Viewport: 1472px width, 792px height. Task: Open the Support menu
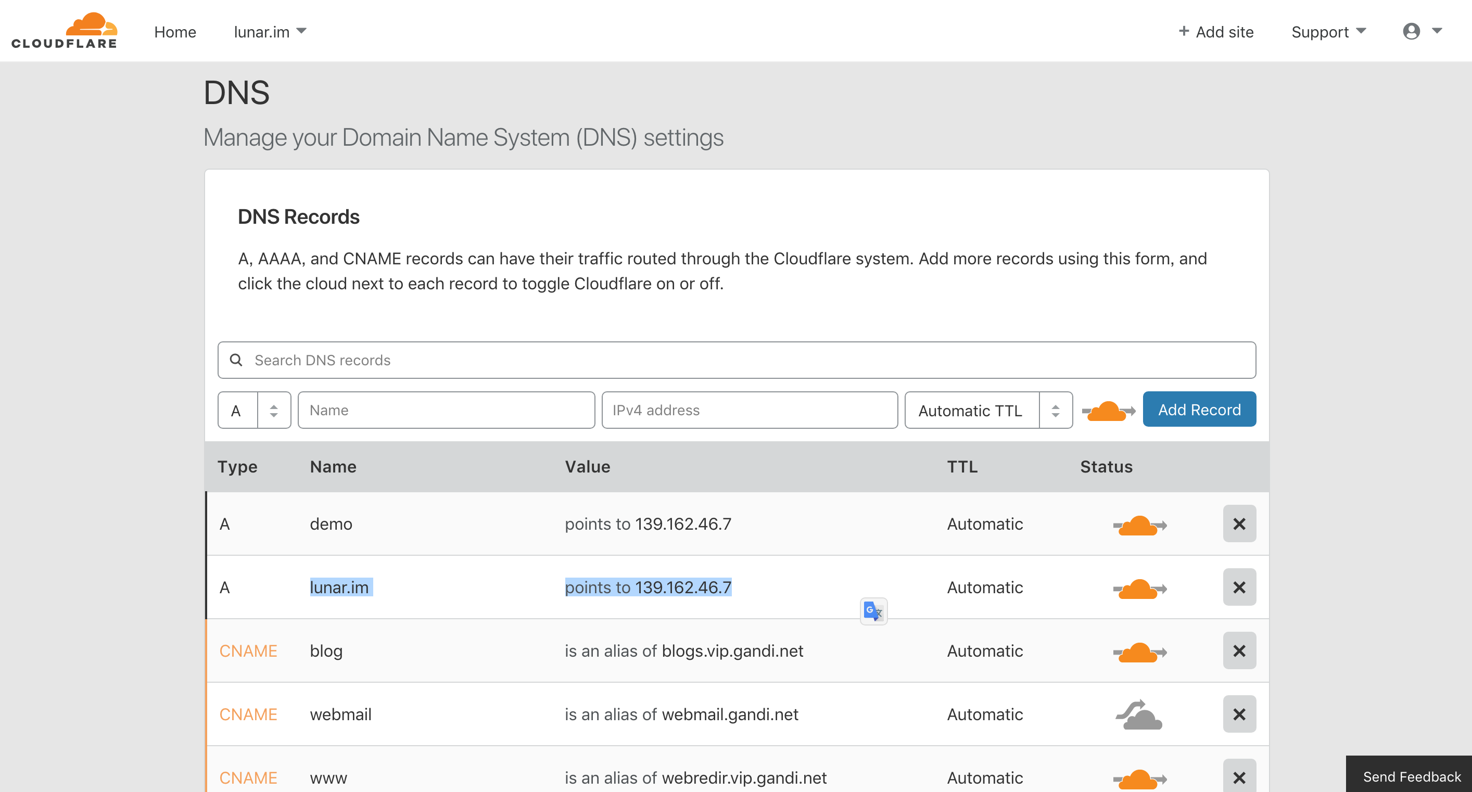(x=1328, y=32)
